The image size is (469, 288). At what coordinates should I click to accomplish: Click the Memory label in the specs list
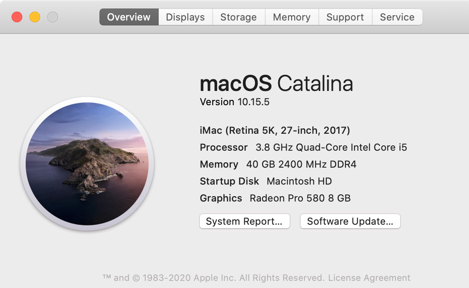click(219, 165)
